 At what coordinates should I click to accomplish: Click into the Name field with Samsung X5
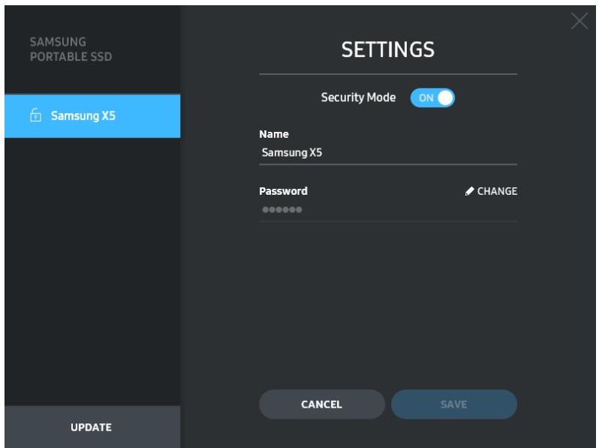click(x=388, y=153)
